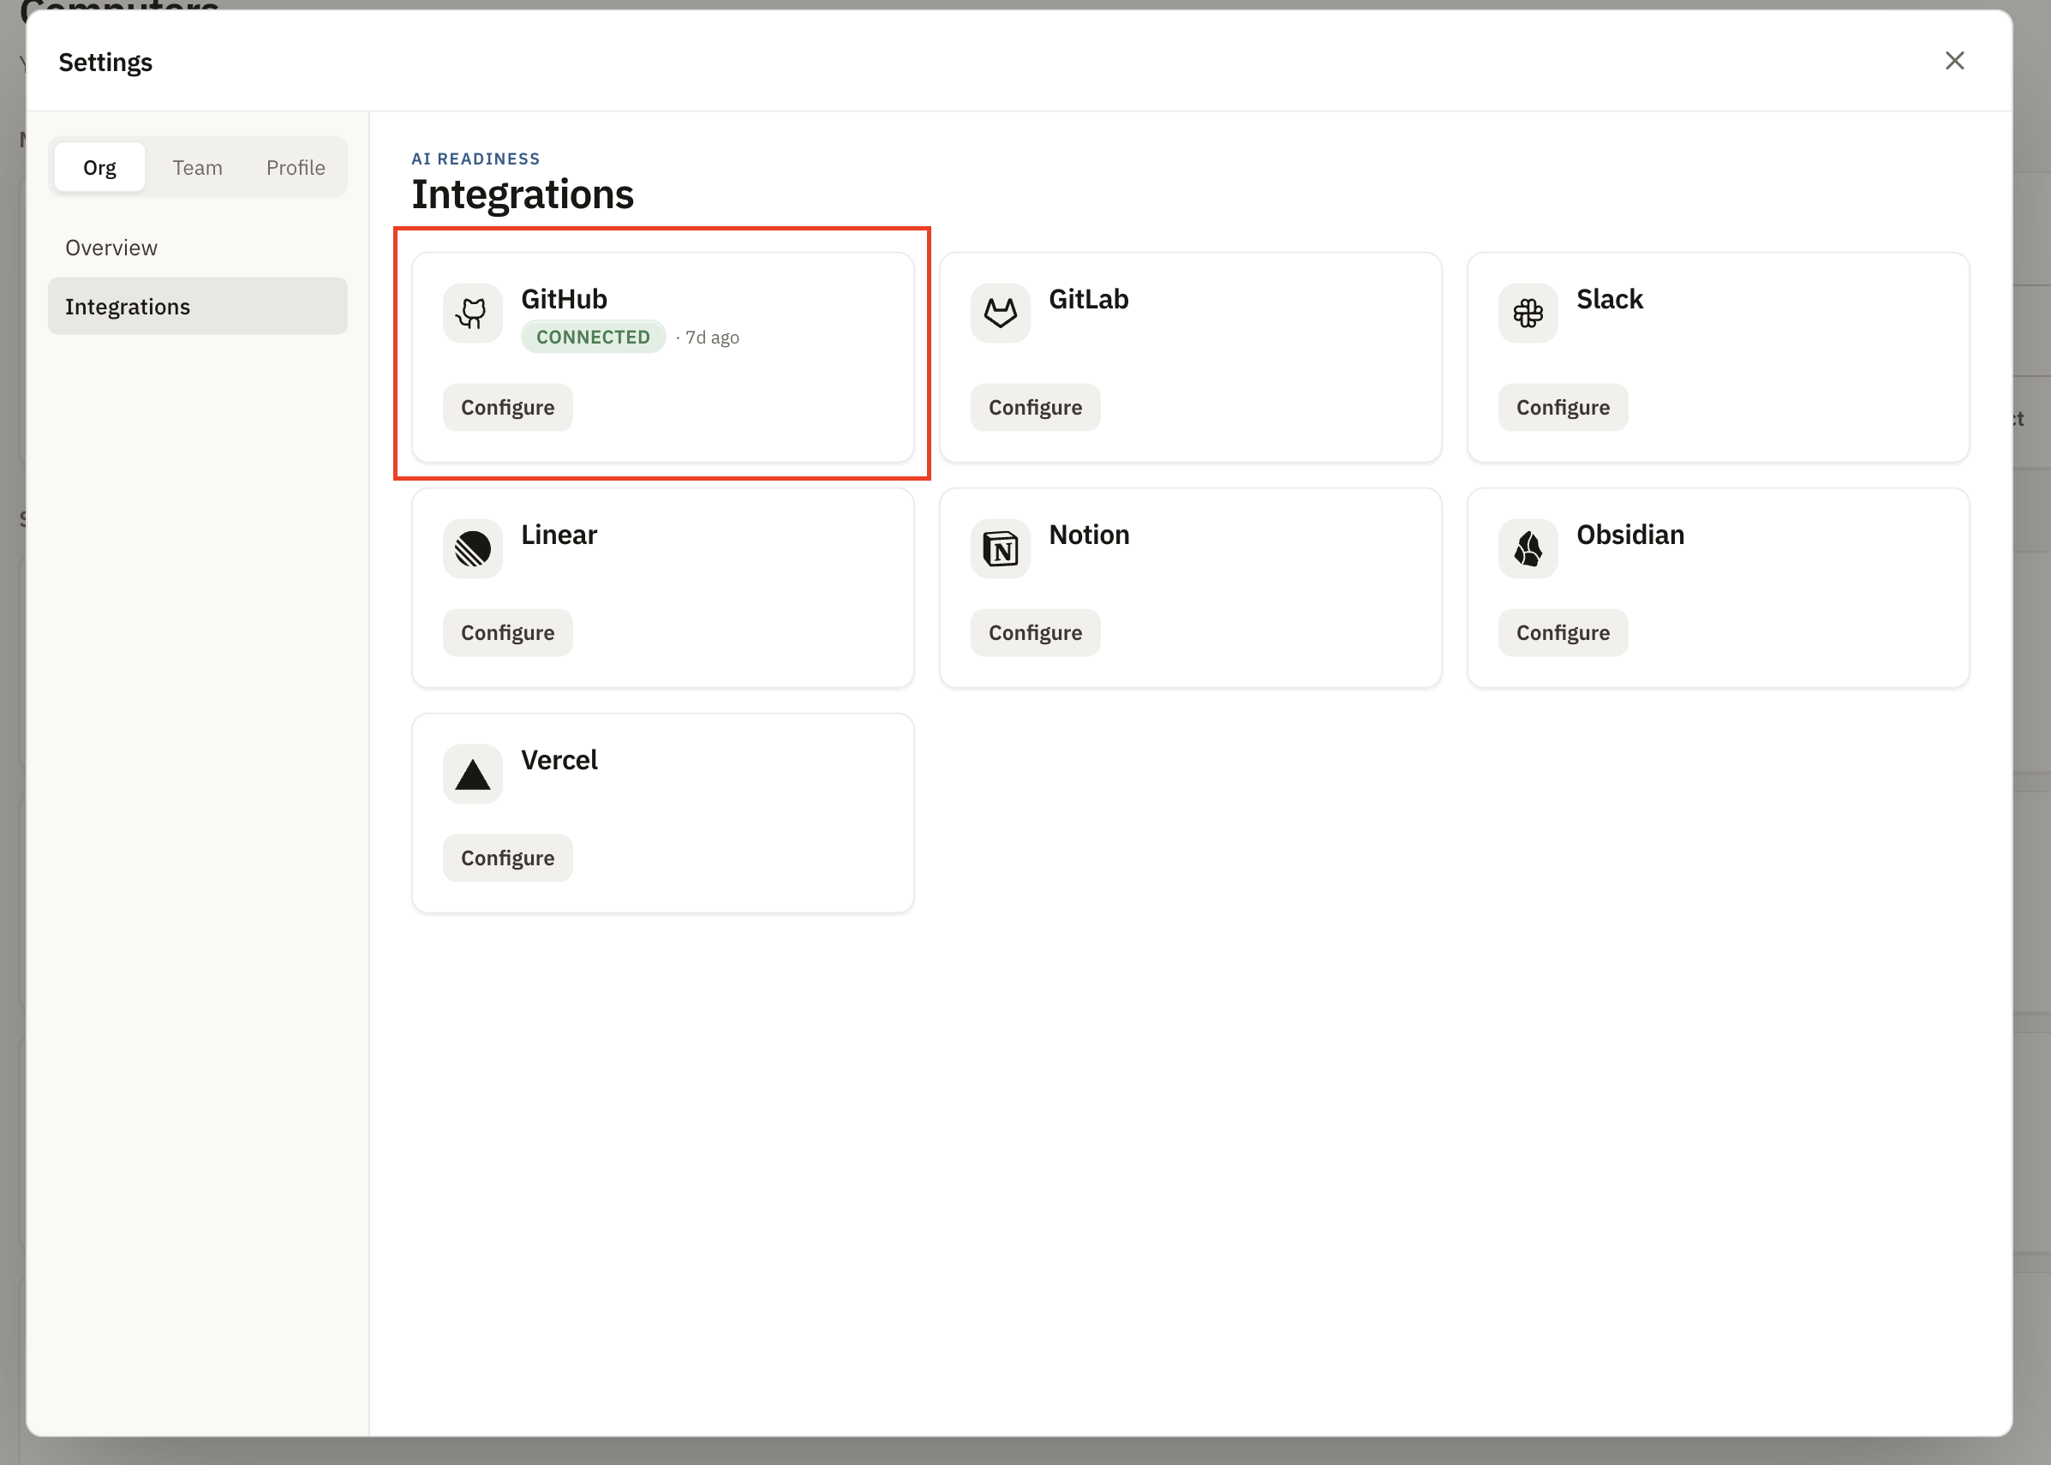
Task: Click the Settings dialog title
Action: click(105, 63)
